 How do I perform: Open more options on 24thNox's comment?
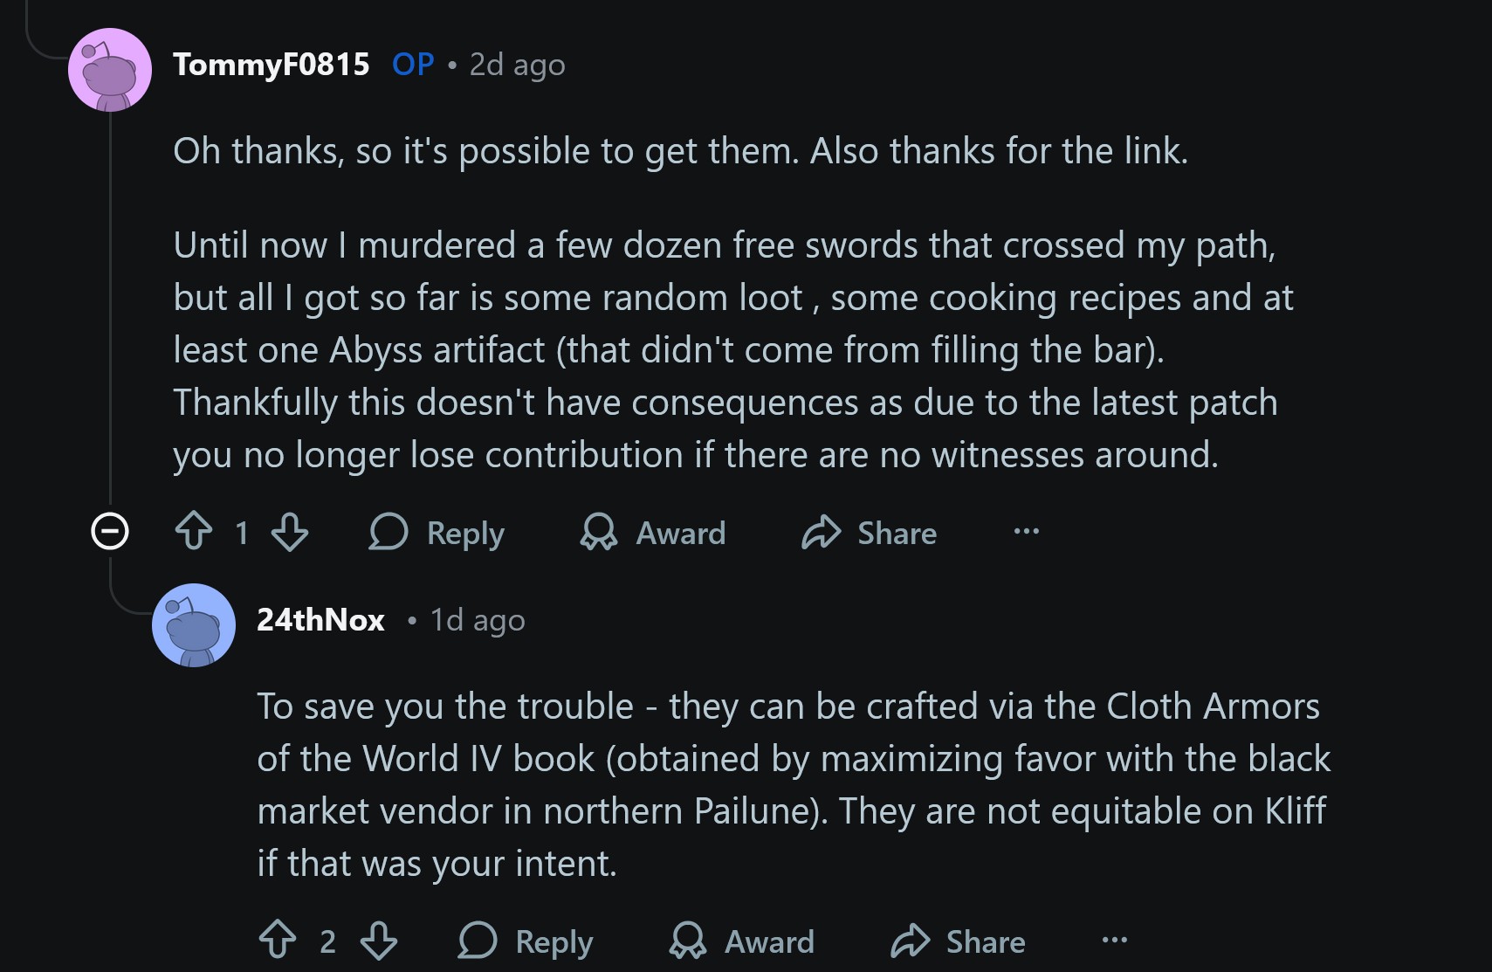(1115, 940)
